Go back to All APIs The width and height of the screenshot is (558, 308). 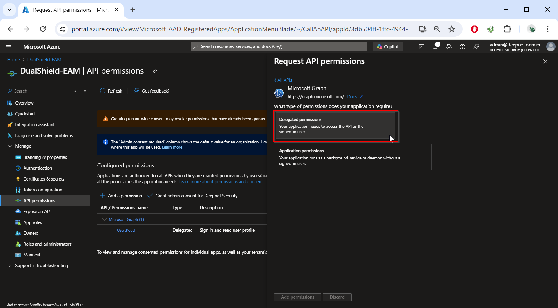coord(283,80)
